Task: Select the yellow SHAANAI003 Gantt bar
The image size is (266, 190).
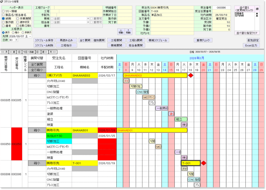Action: pyautogui.click(x=155, y=75)
